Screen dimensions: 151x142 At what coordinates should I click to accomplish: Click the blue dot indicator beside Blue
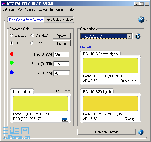12,73
